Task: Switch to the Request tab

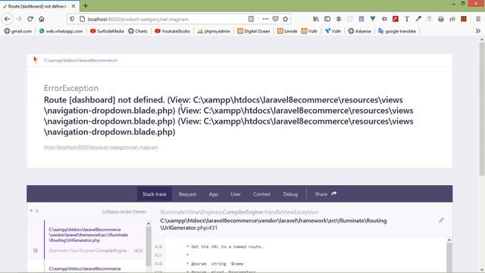Action: 187,194
